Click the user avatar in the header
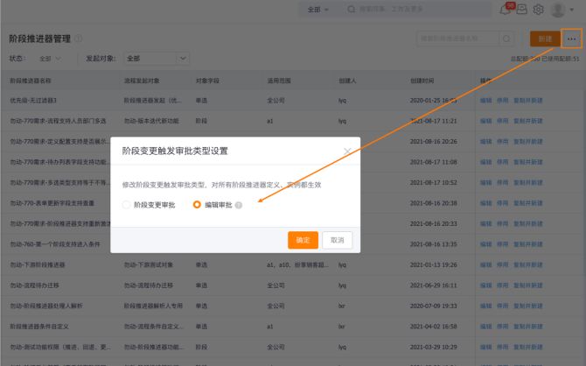The image size is (586, 366). [x=559, y=10]
